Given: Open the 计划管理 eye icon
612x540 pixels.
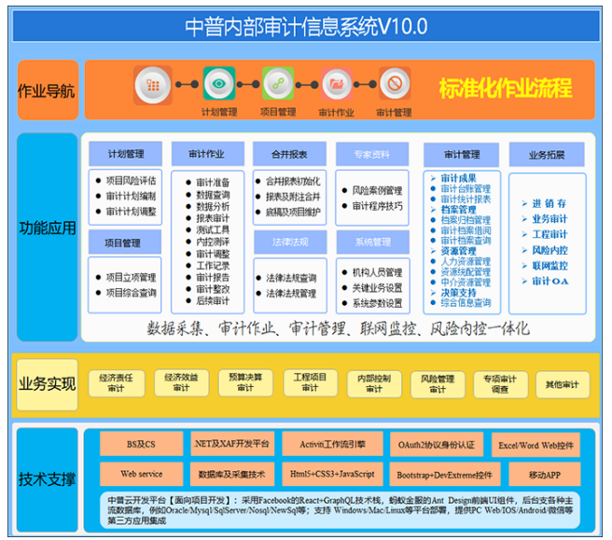Looking at the screenshot, I should point(219,84).
